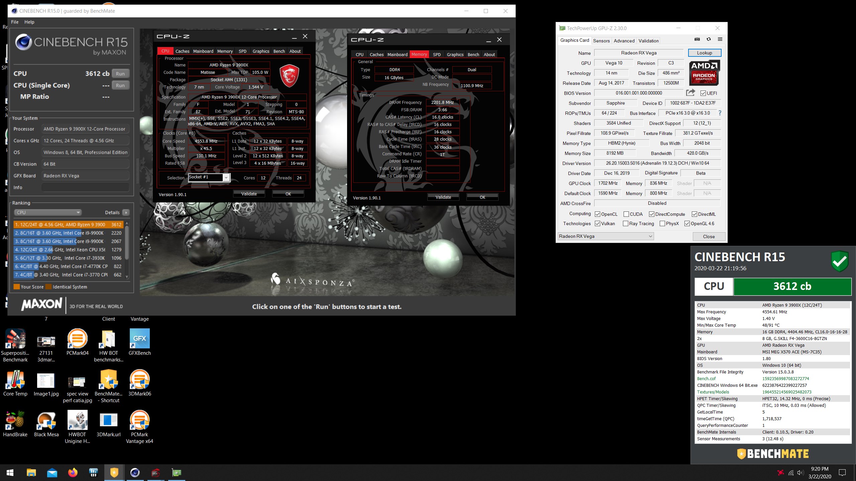The width and height of the screenshot is (856, 481).
Task: Toggle the DirectCompute checkbox
Action: tap(651, 214)
